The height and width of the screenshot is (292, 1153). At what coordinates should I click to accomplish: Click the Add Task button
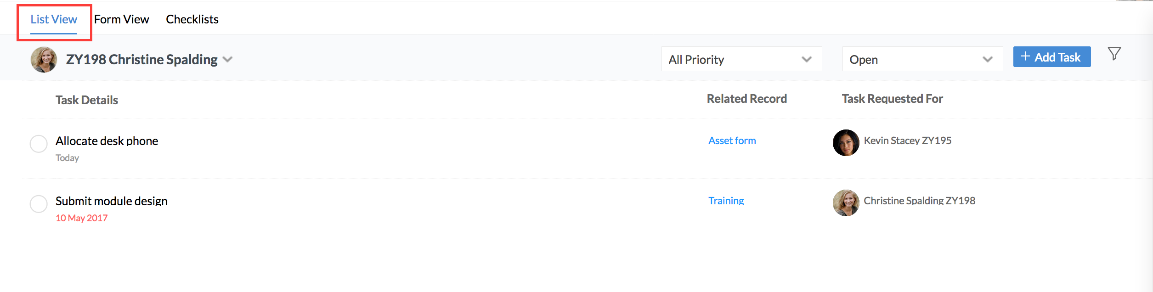pyautogui.click(x=1052, y=57)
